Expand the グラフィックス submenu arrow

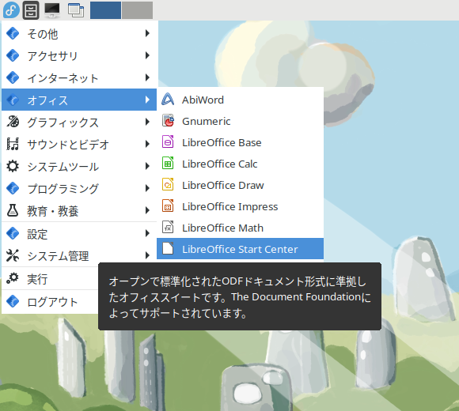point(147,122)
